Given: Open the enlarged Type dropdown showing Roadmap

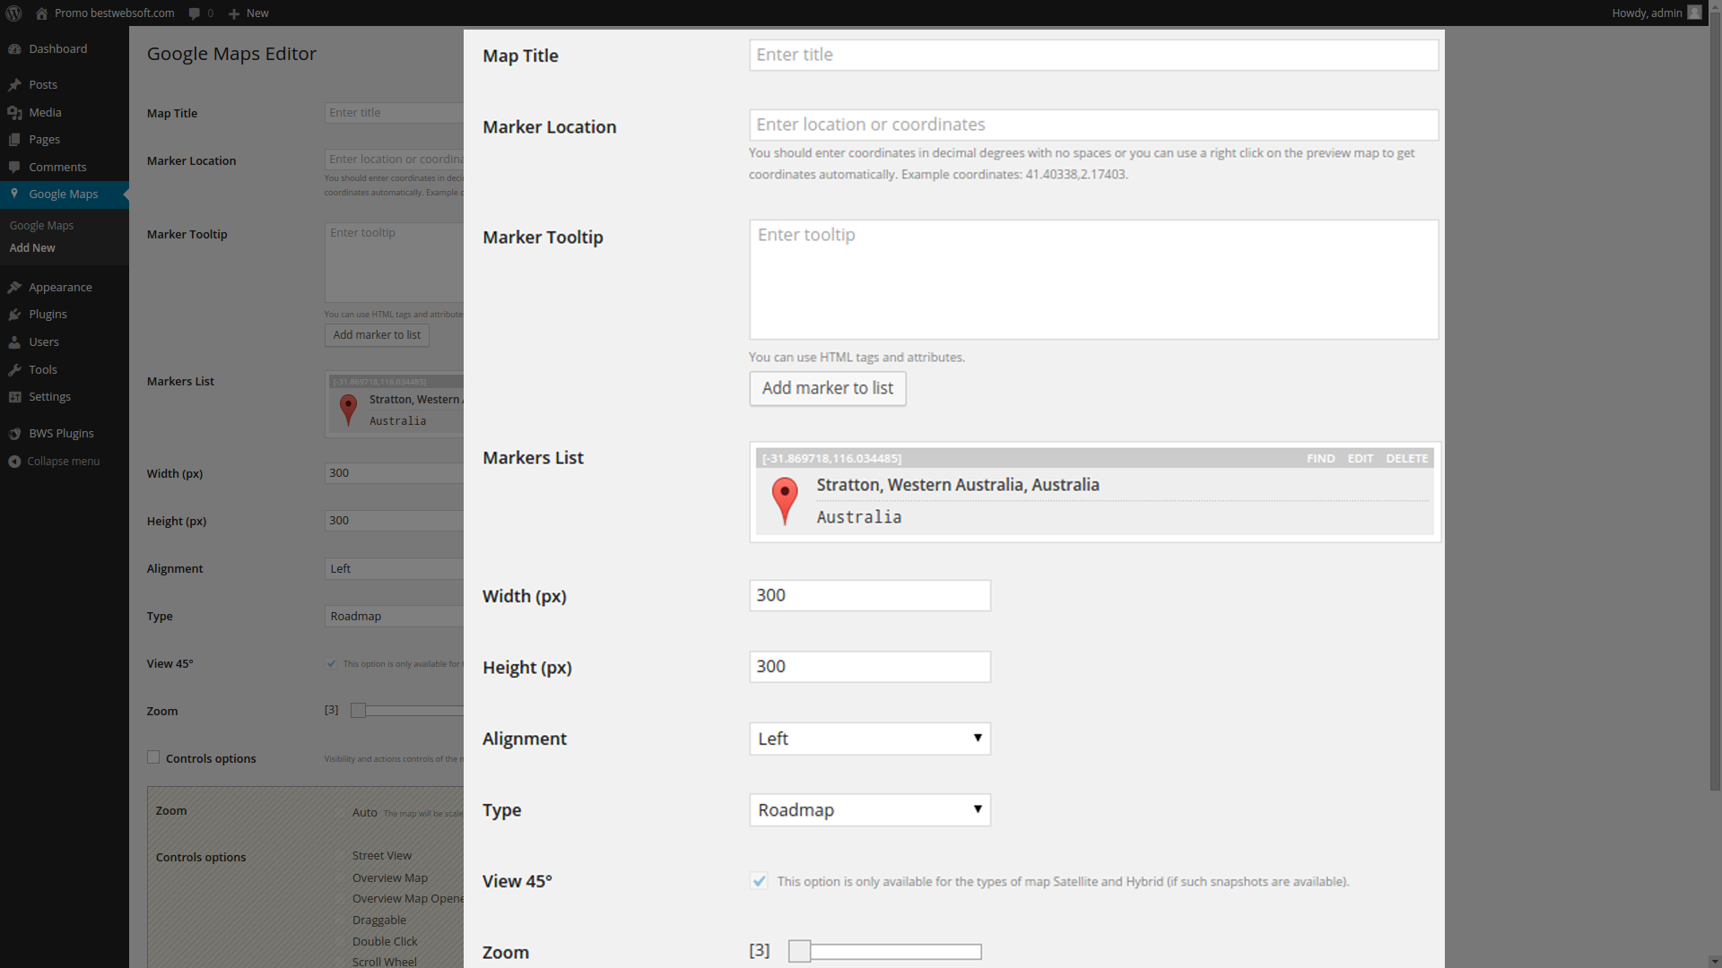Looking at the screenshot, I should [x=869, y=809].
